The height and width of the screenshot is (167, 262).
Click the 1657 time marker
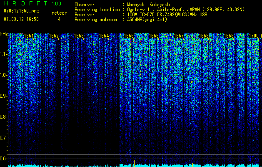(179, 36)
